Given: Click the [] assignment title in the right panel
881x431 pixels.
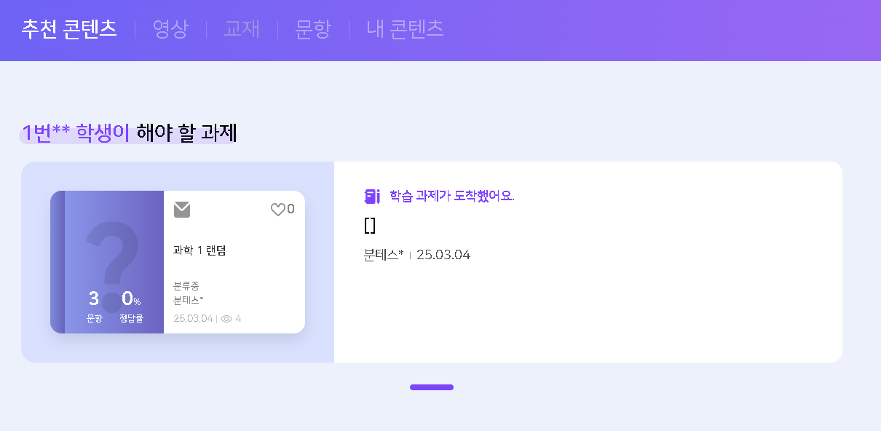Looking at the screenshot, I should (x=370, y=226).
